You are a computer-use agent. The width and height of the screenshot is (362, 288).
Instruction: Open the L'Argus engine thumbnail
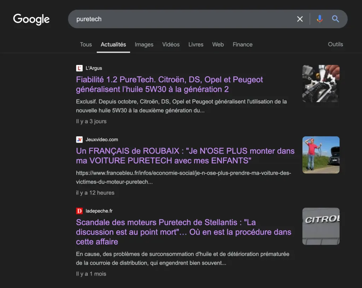point(321,83)
